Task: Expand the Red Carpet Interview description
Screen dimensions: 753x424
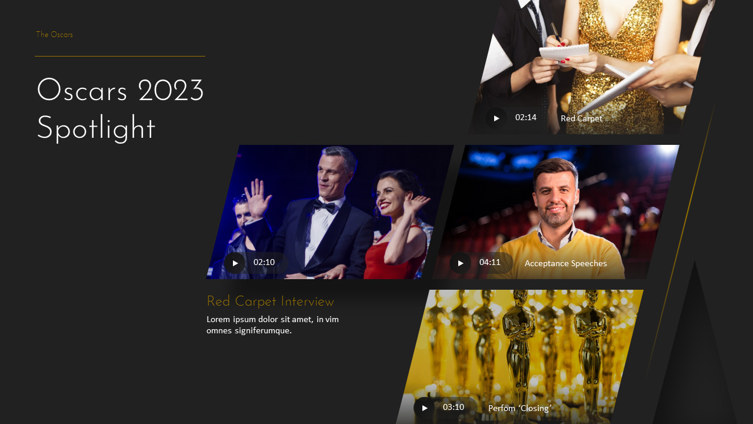Action: [x=272, y=324]
